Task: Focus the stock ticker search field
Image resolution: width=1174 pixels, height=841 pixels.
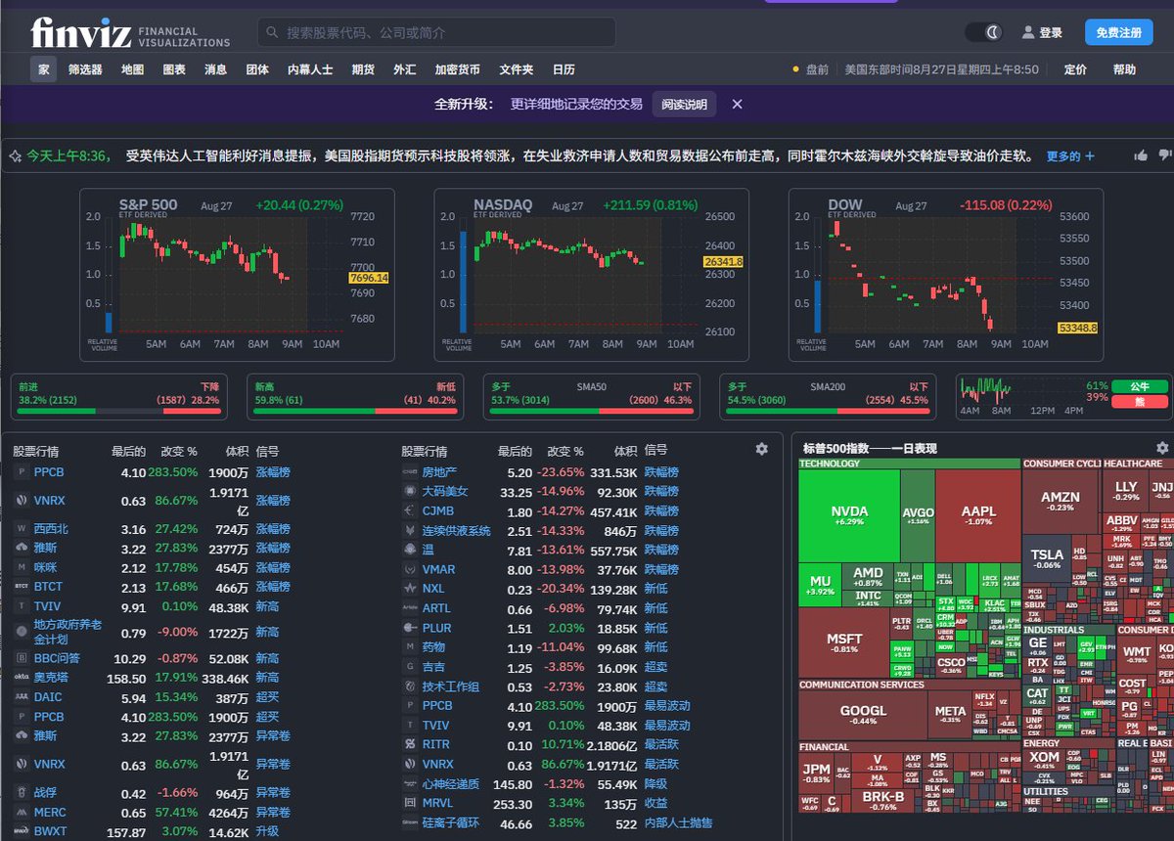Action: pos(436,32)
